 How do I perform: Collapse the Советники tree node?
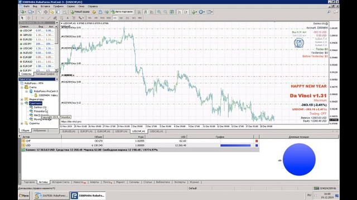click(22, 103)
